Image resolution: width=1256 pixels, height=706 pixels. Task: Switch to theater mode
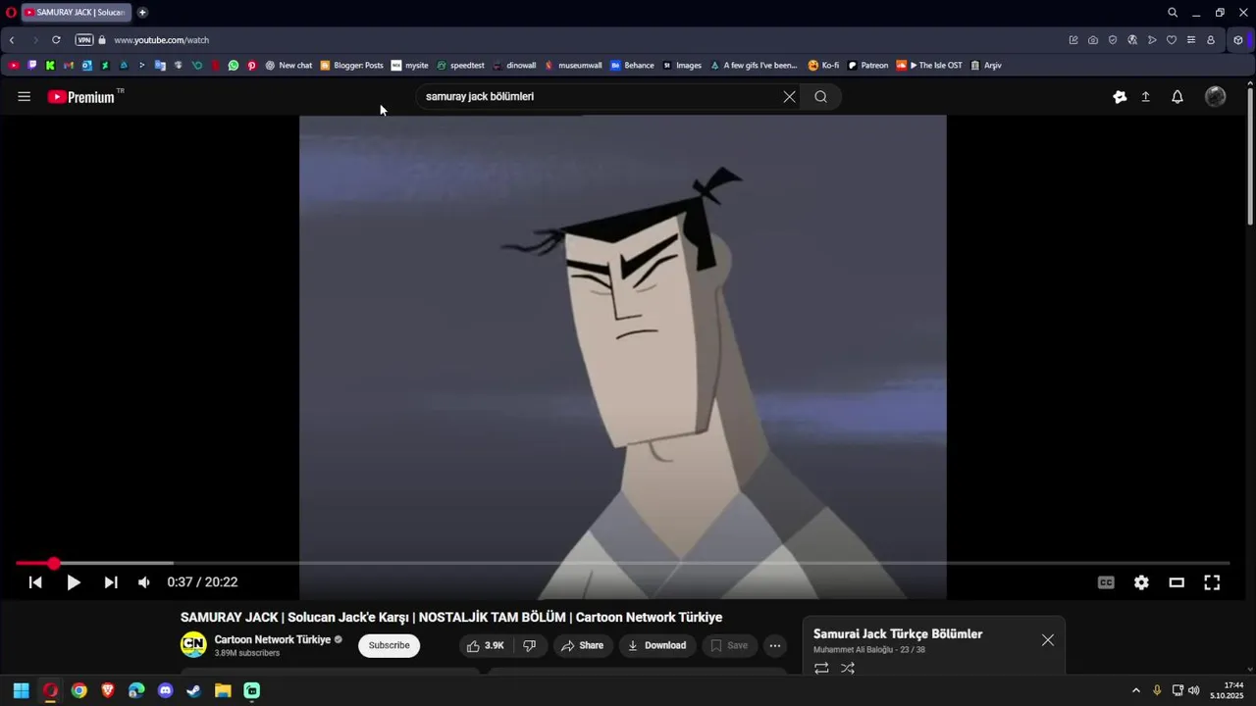(1177, 582)
